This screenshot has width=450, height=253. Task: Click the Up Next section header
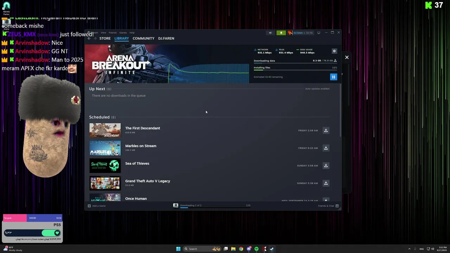(100, 89)
